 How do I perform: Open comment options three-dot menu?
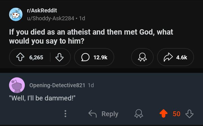pos(65,114)
